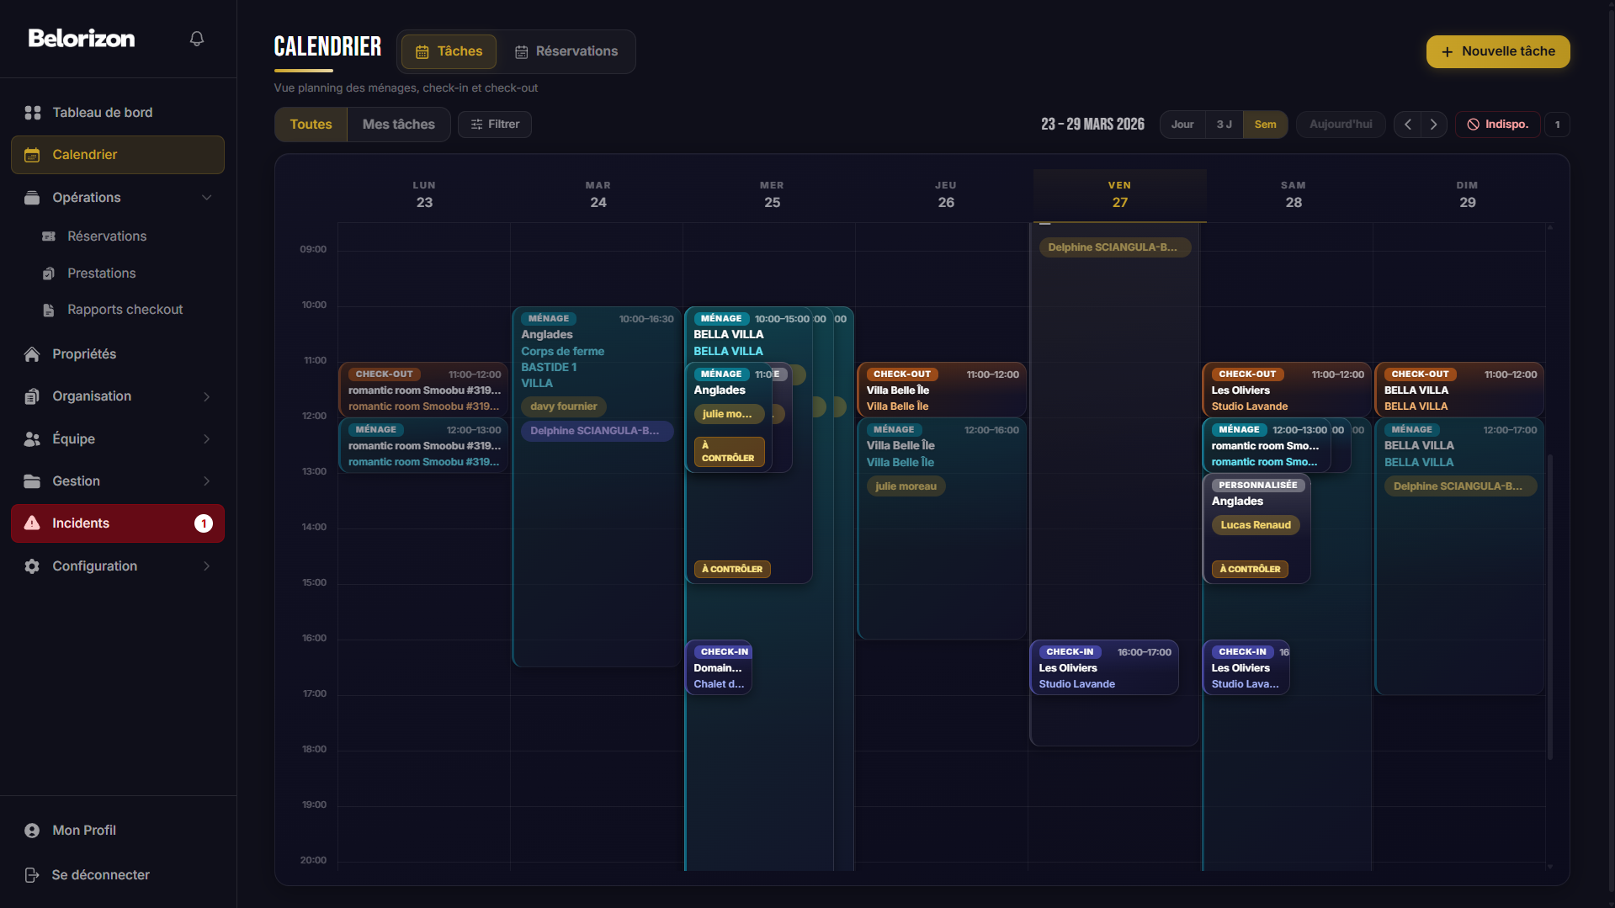
Task: Switch to the Réservations tab
Action: tap(566, 51)
